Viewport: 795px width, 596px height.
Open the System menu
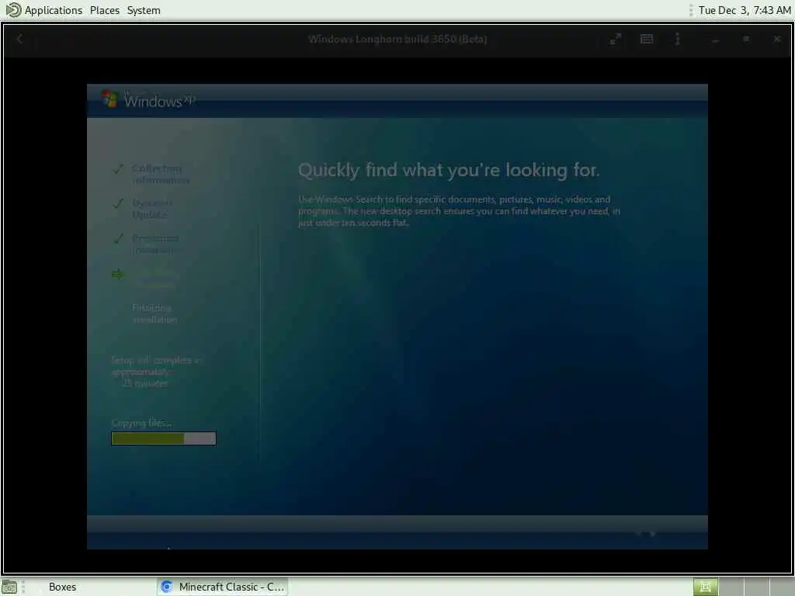(x=144, y=10)
